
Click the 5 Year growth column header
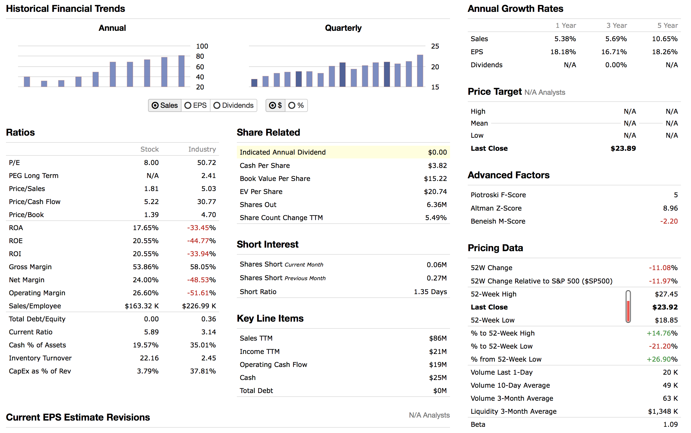click(x=667, y=25)
